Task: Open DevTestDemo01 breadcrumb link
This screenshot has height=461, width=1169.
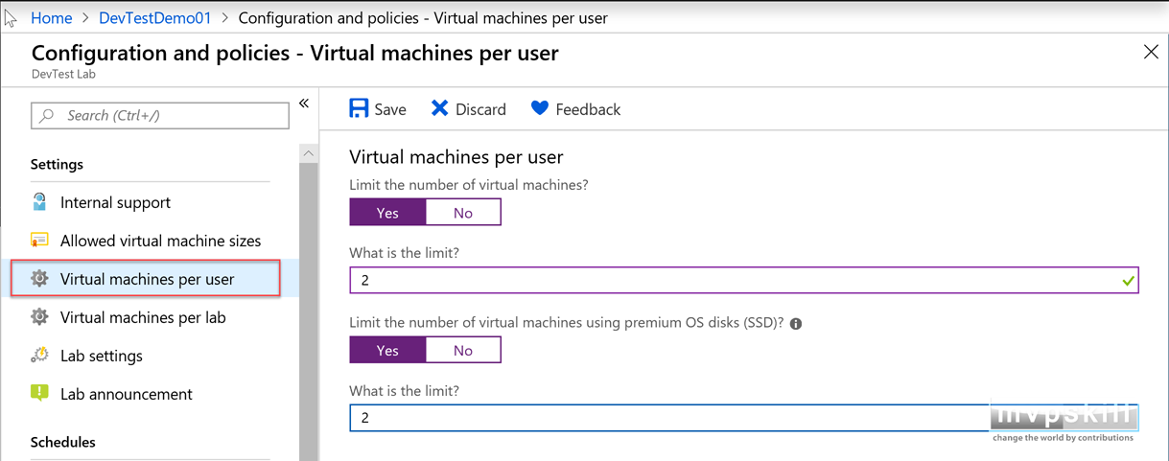Action: click(154, 17)
